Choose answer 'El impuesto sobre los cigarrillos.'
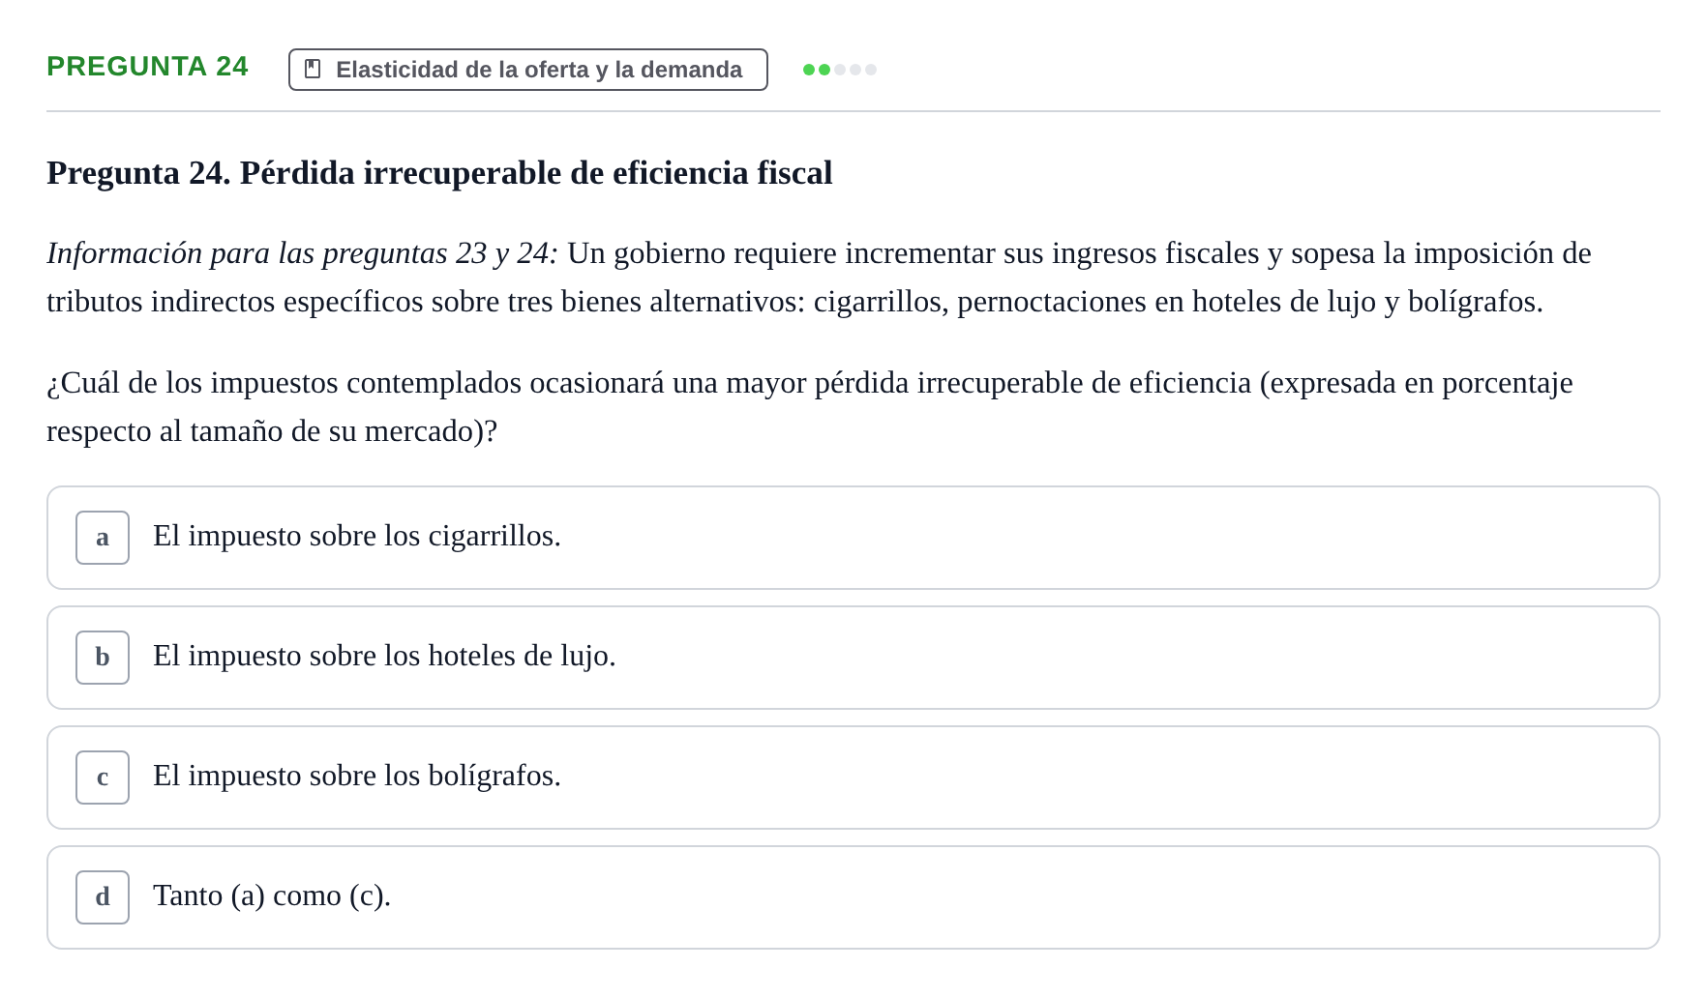1707x998 pixels. (853, 538)
